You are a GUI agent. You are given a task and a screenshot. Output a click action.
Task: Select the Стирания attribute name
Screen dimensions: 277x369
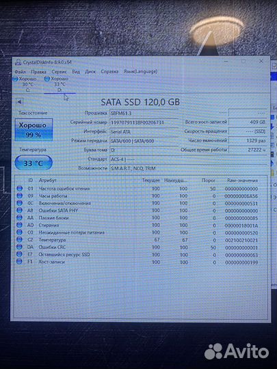point(49,225)
